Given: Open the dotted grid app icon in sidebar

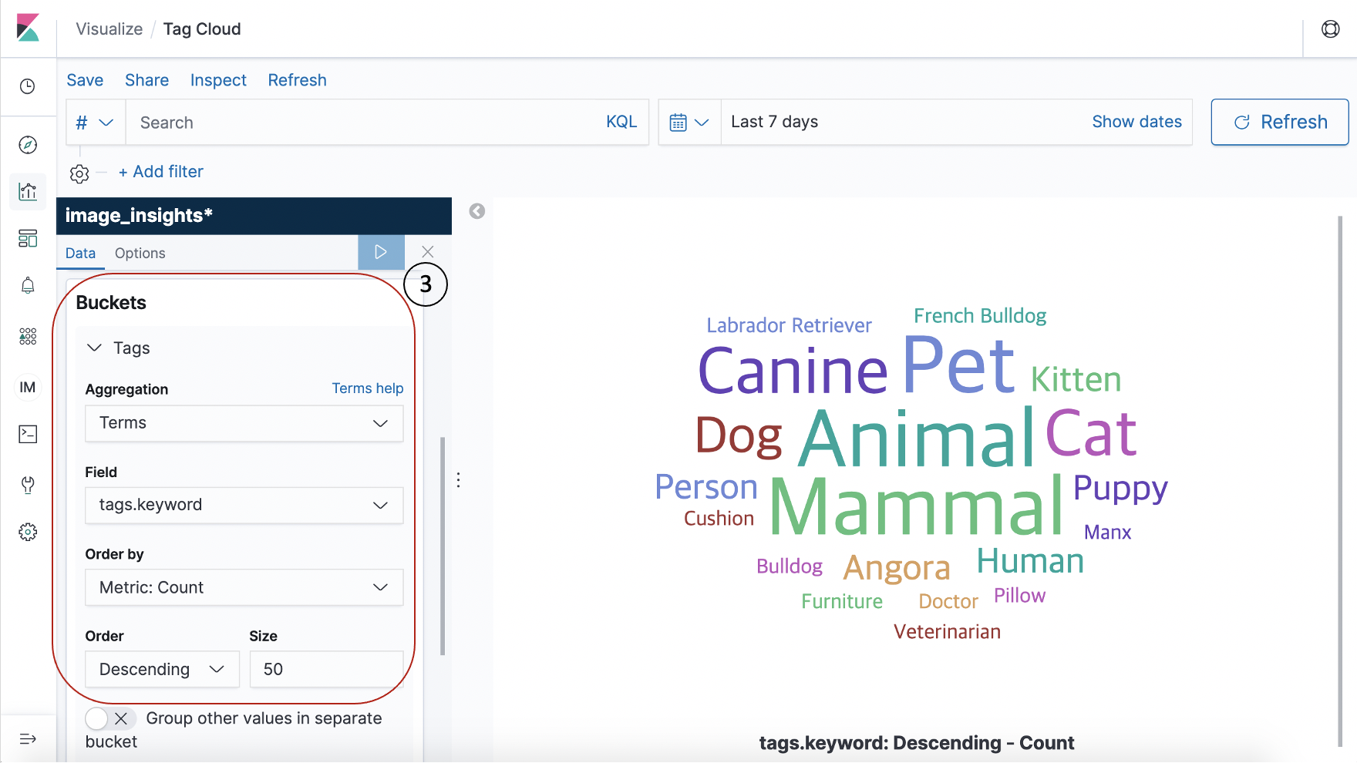Looking at the screenshot, I should [28, 336].
